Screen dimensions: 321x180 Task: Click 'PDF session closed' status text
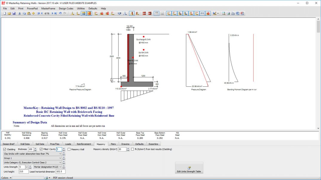click(63, 178)
